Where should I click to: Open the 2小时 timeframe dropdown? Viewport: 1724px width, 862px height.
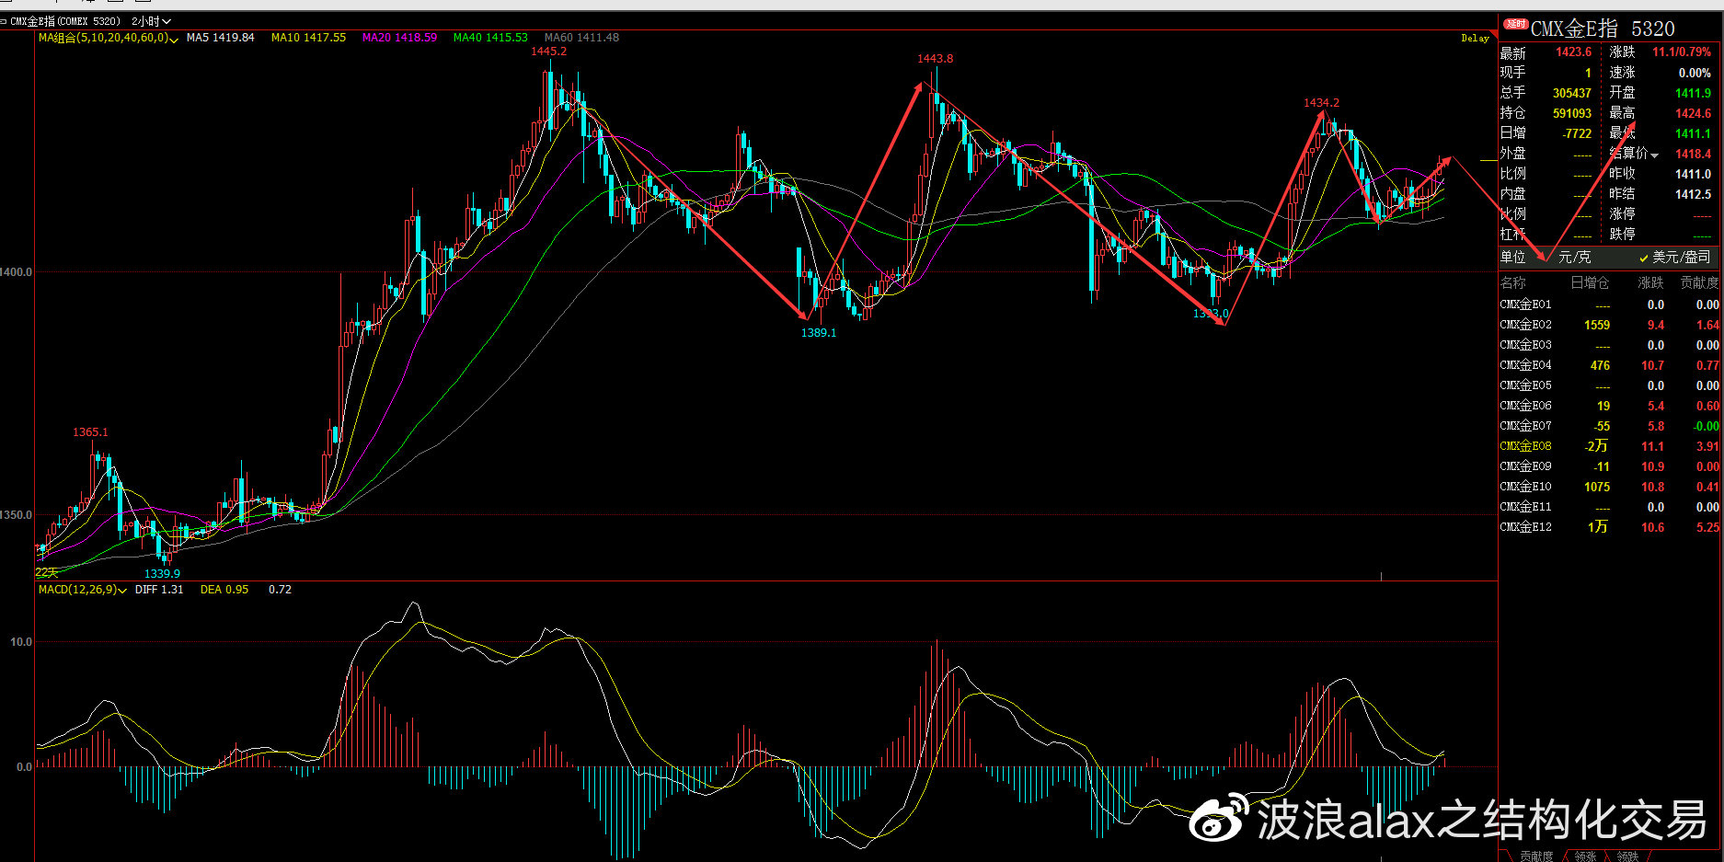click(x=151, y=21)
